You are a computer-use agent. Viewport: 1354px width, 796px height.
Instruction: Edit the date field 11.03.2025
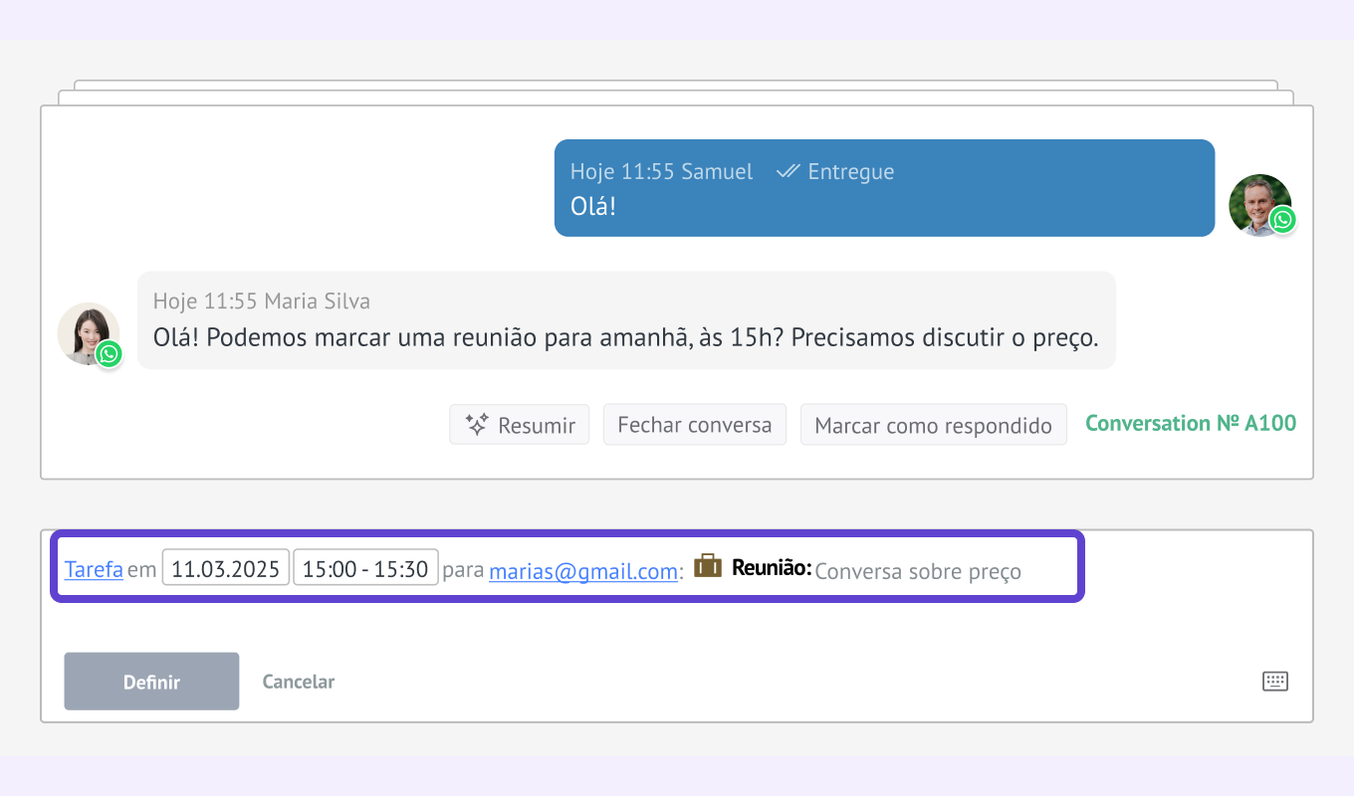click(226, 568)
